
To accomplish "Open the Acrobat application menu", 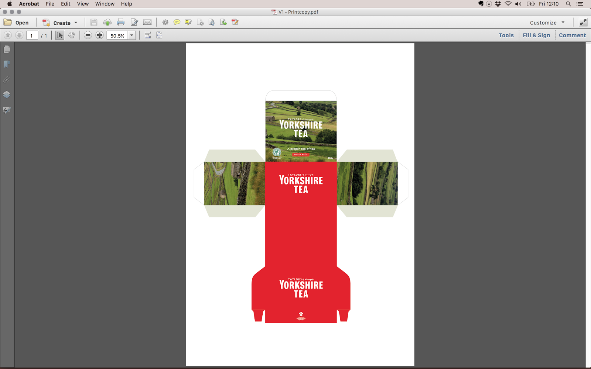I will click(x=29, y=4).
